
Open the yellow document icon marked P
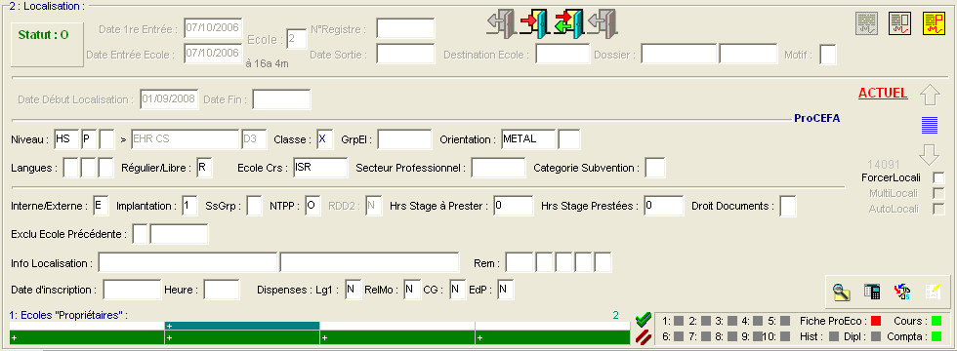(x=934, y=23)
